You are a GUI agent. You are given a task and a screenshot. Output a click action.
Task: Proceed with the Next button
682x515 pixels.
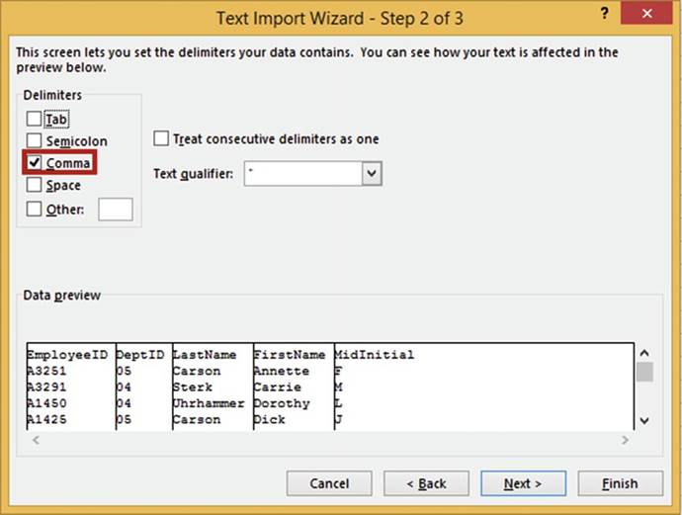pos(523,483)
